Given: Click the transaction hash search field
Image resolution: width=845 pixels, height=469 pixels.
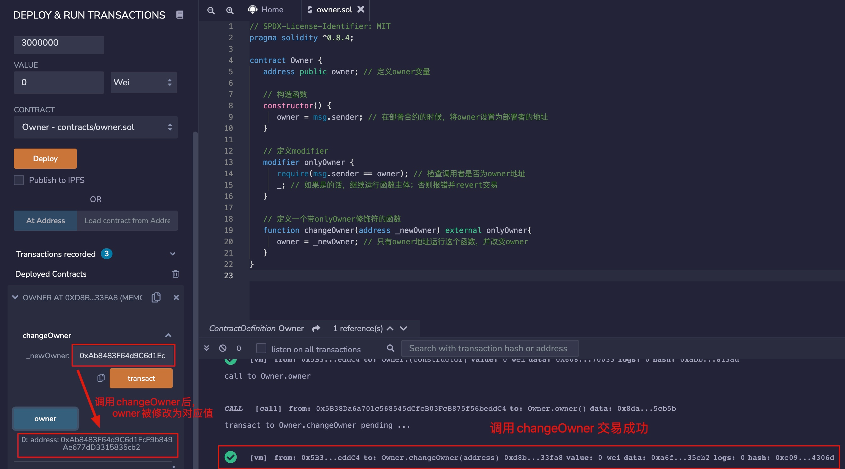Looking at the screenshot, I should click(490, 348).
